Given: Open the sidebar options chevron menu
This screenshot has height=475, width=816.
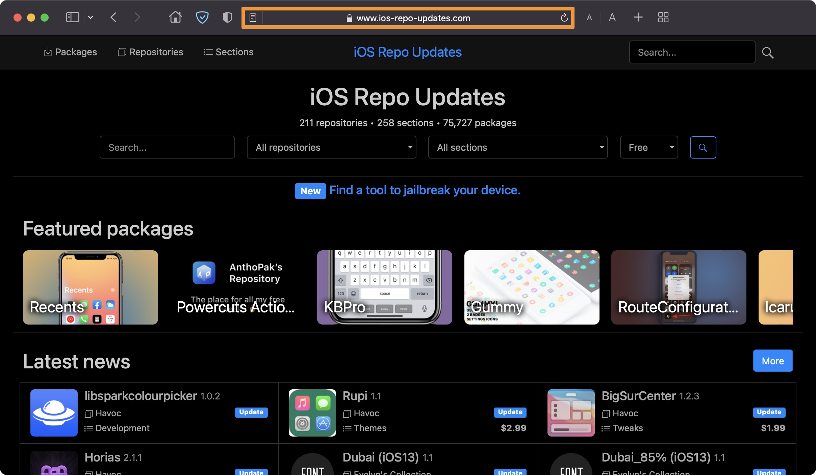Looking at the screenshot, I should pyautogui.click(x=90, y=17).
